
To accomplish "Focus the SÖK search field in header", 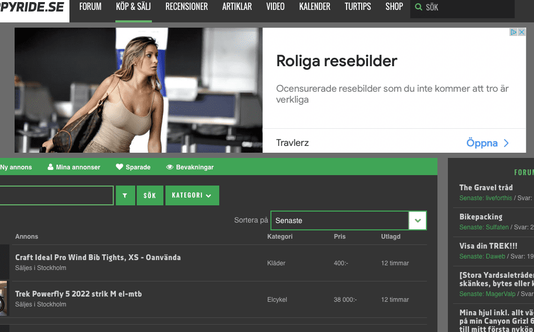I will pos(462,7).
